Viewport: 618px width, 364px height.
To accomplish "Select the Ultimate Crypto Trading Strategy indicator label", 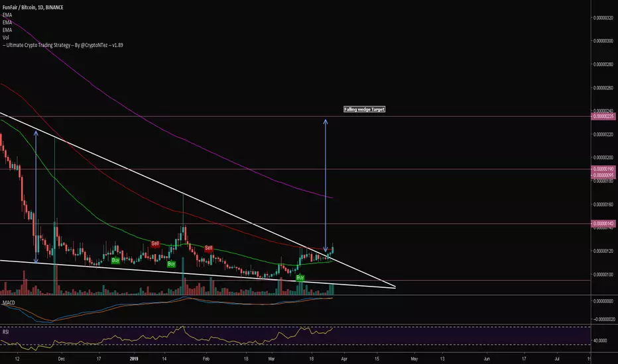I will (x=63, y=45).
